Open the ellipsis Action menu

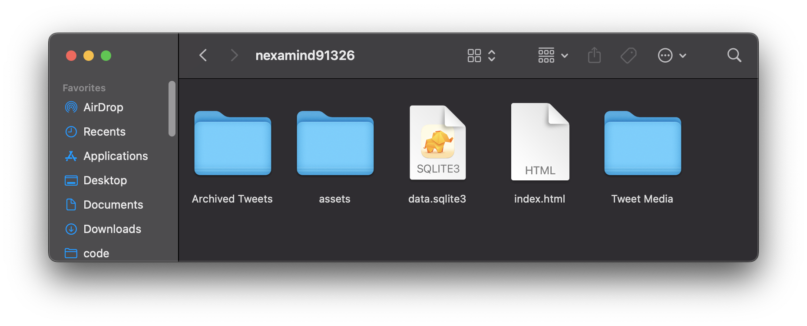[x=671, y=55]
